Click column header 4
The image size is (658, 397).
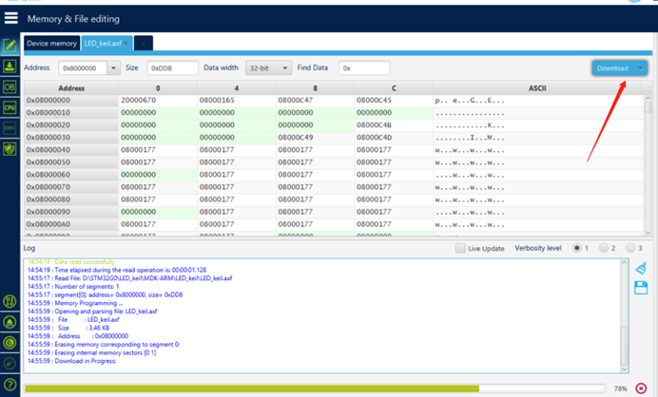[236, 88]
